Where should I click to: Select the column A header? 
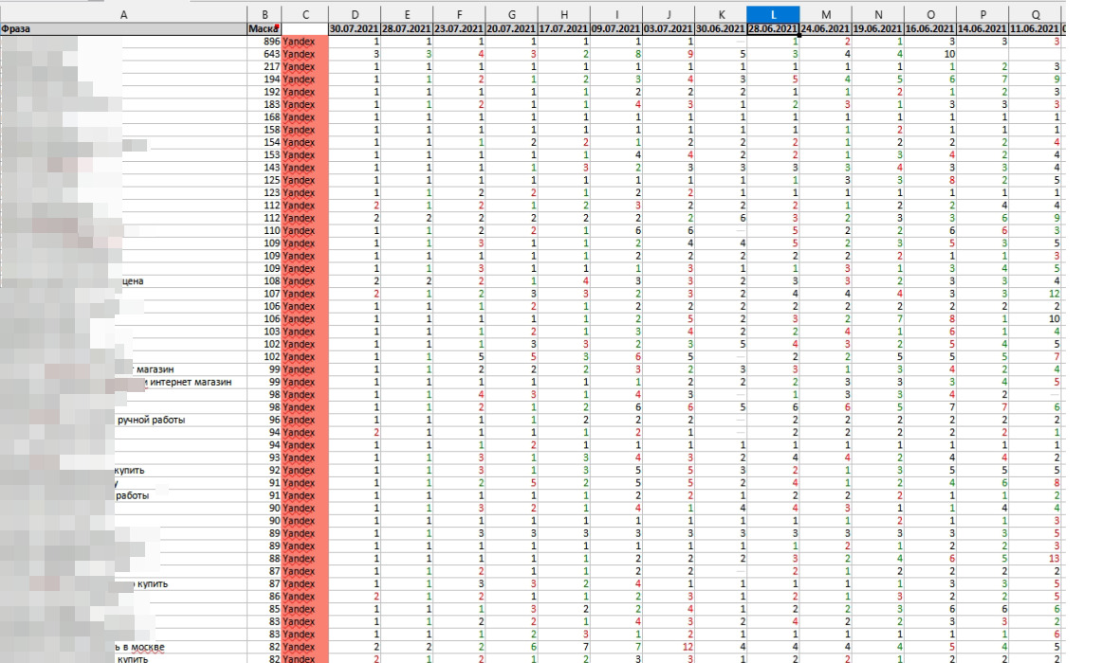point(123,15)
